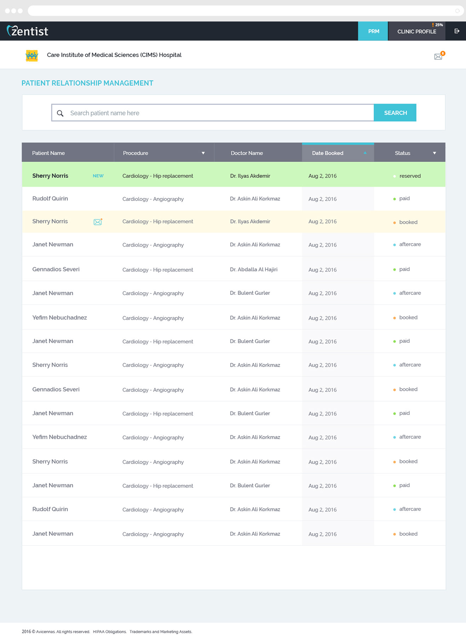Expand the Procedure column filter dropdown
Screen dimensions: 466x638
click(203, 153)
